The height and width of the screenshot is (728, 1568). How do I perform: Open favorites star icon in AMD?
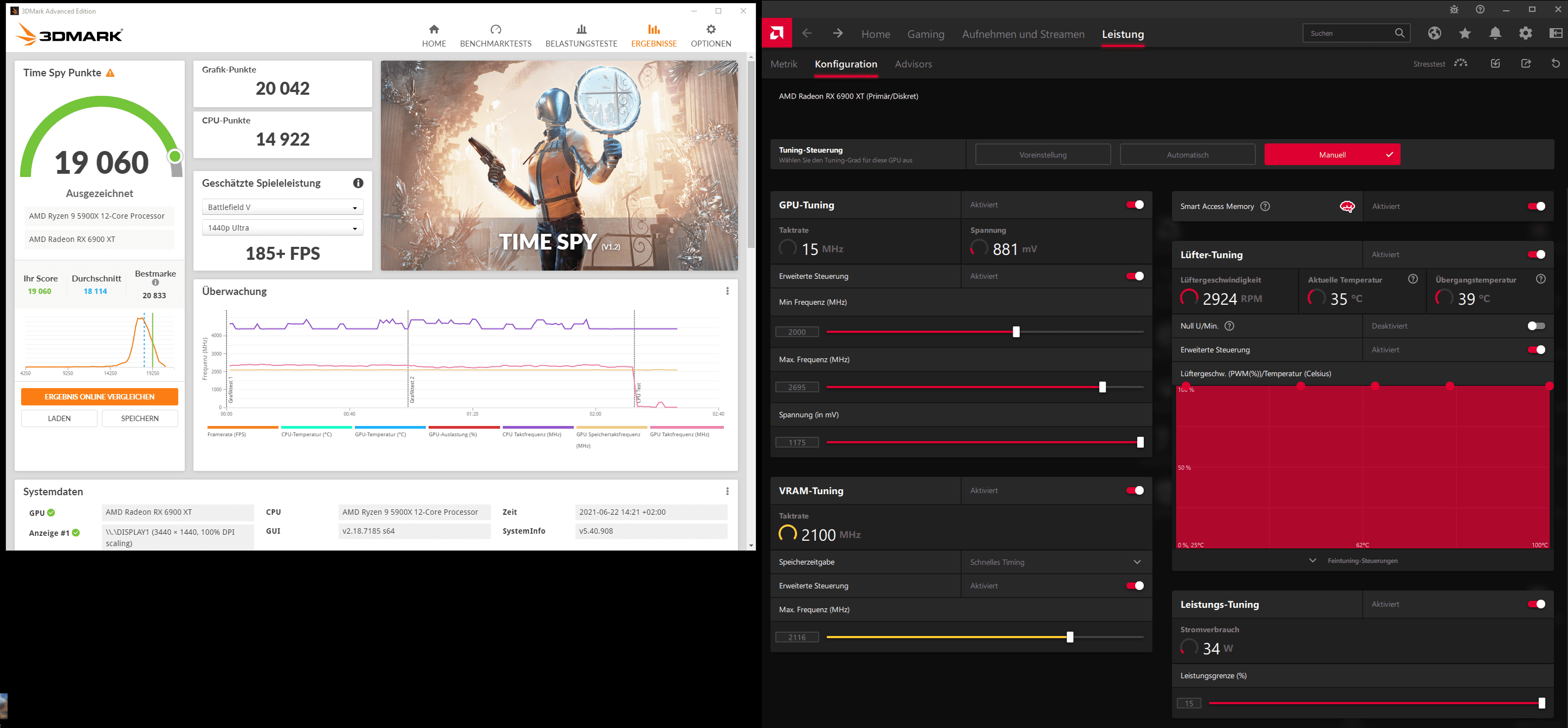point(1465,34)
